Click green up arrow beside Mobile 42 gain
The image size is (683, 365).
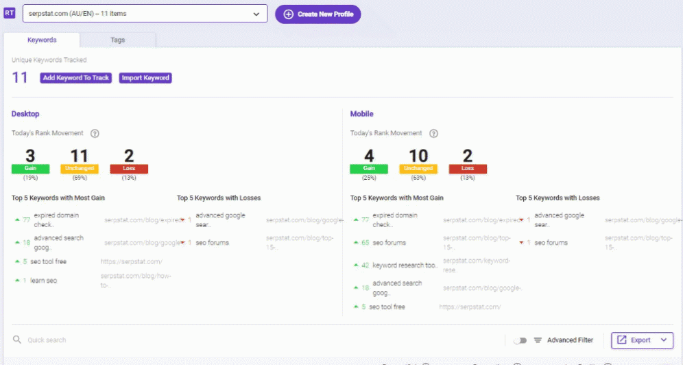click(356, 266)
